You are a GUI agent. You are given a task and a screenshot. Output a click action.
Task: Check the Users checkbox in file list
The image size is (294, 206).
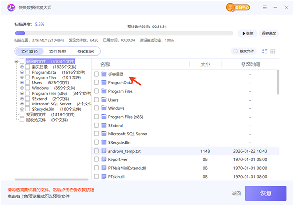97,100
